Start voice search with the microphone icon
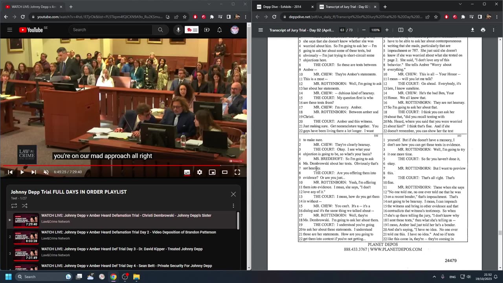 click(x=178, y=30)
